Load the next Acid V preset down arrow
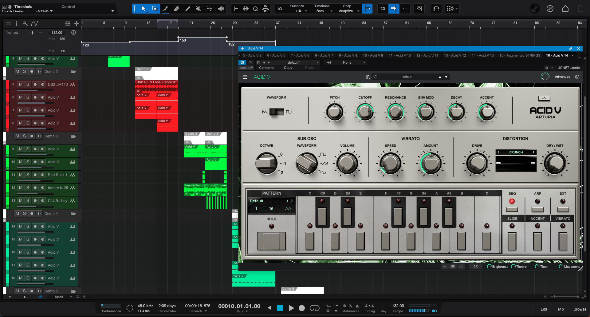This screenshot has width=590, height=317. click(446, 77)
